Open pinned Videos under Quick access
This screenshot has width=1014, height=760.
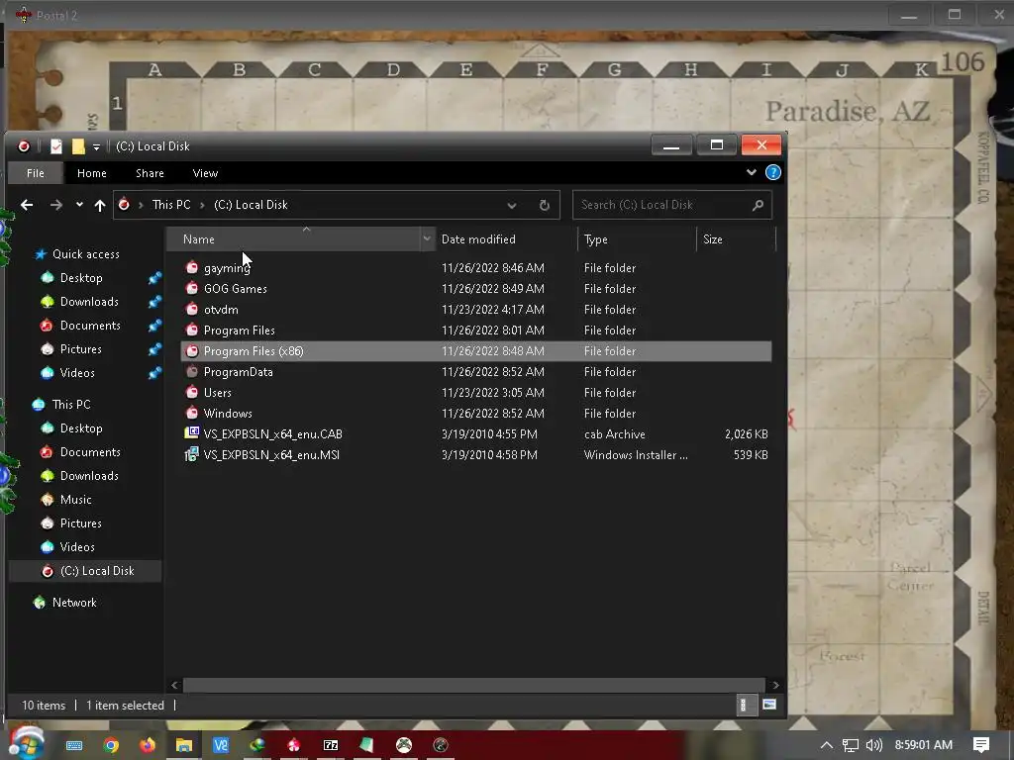(77, 373)
